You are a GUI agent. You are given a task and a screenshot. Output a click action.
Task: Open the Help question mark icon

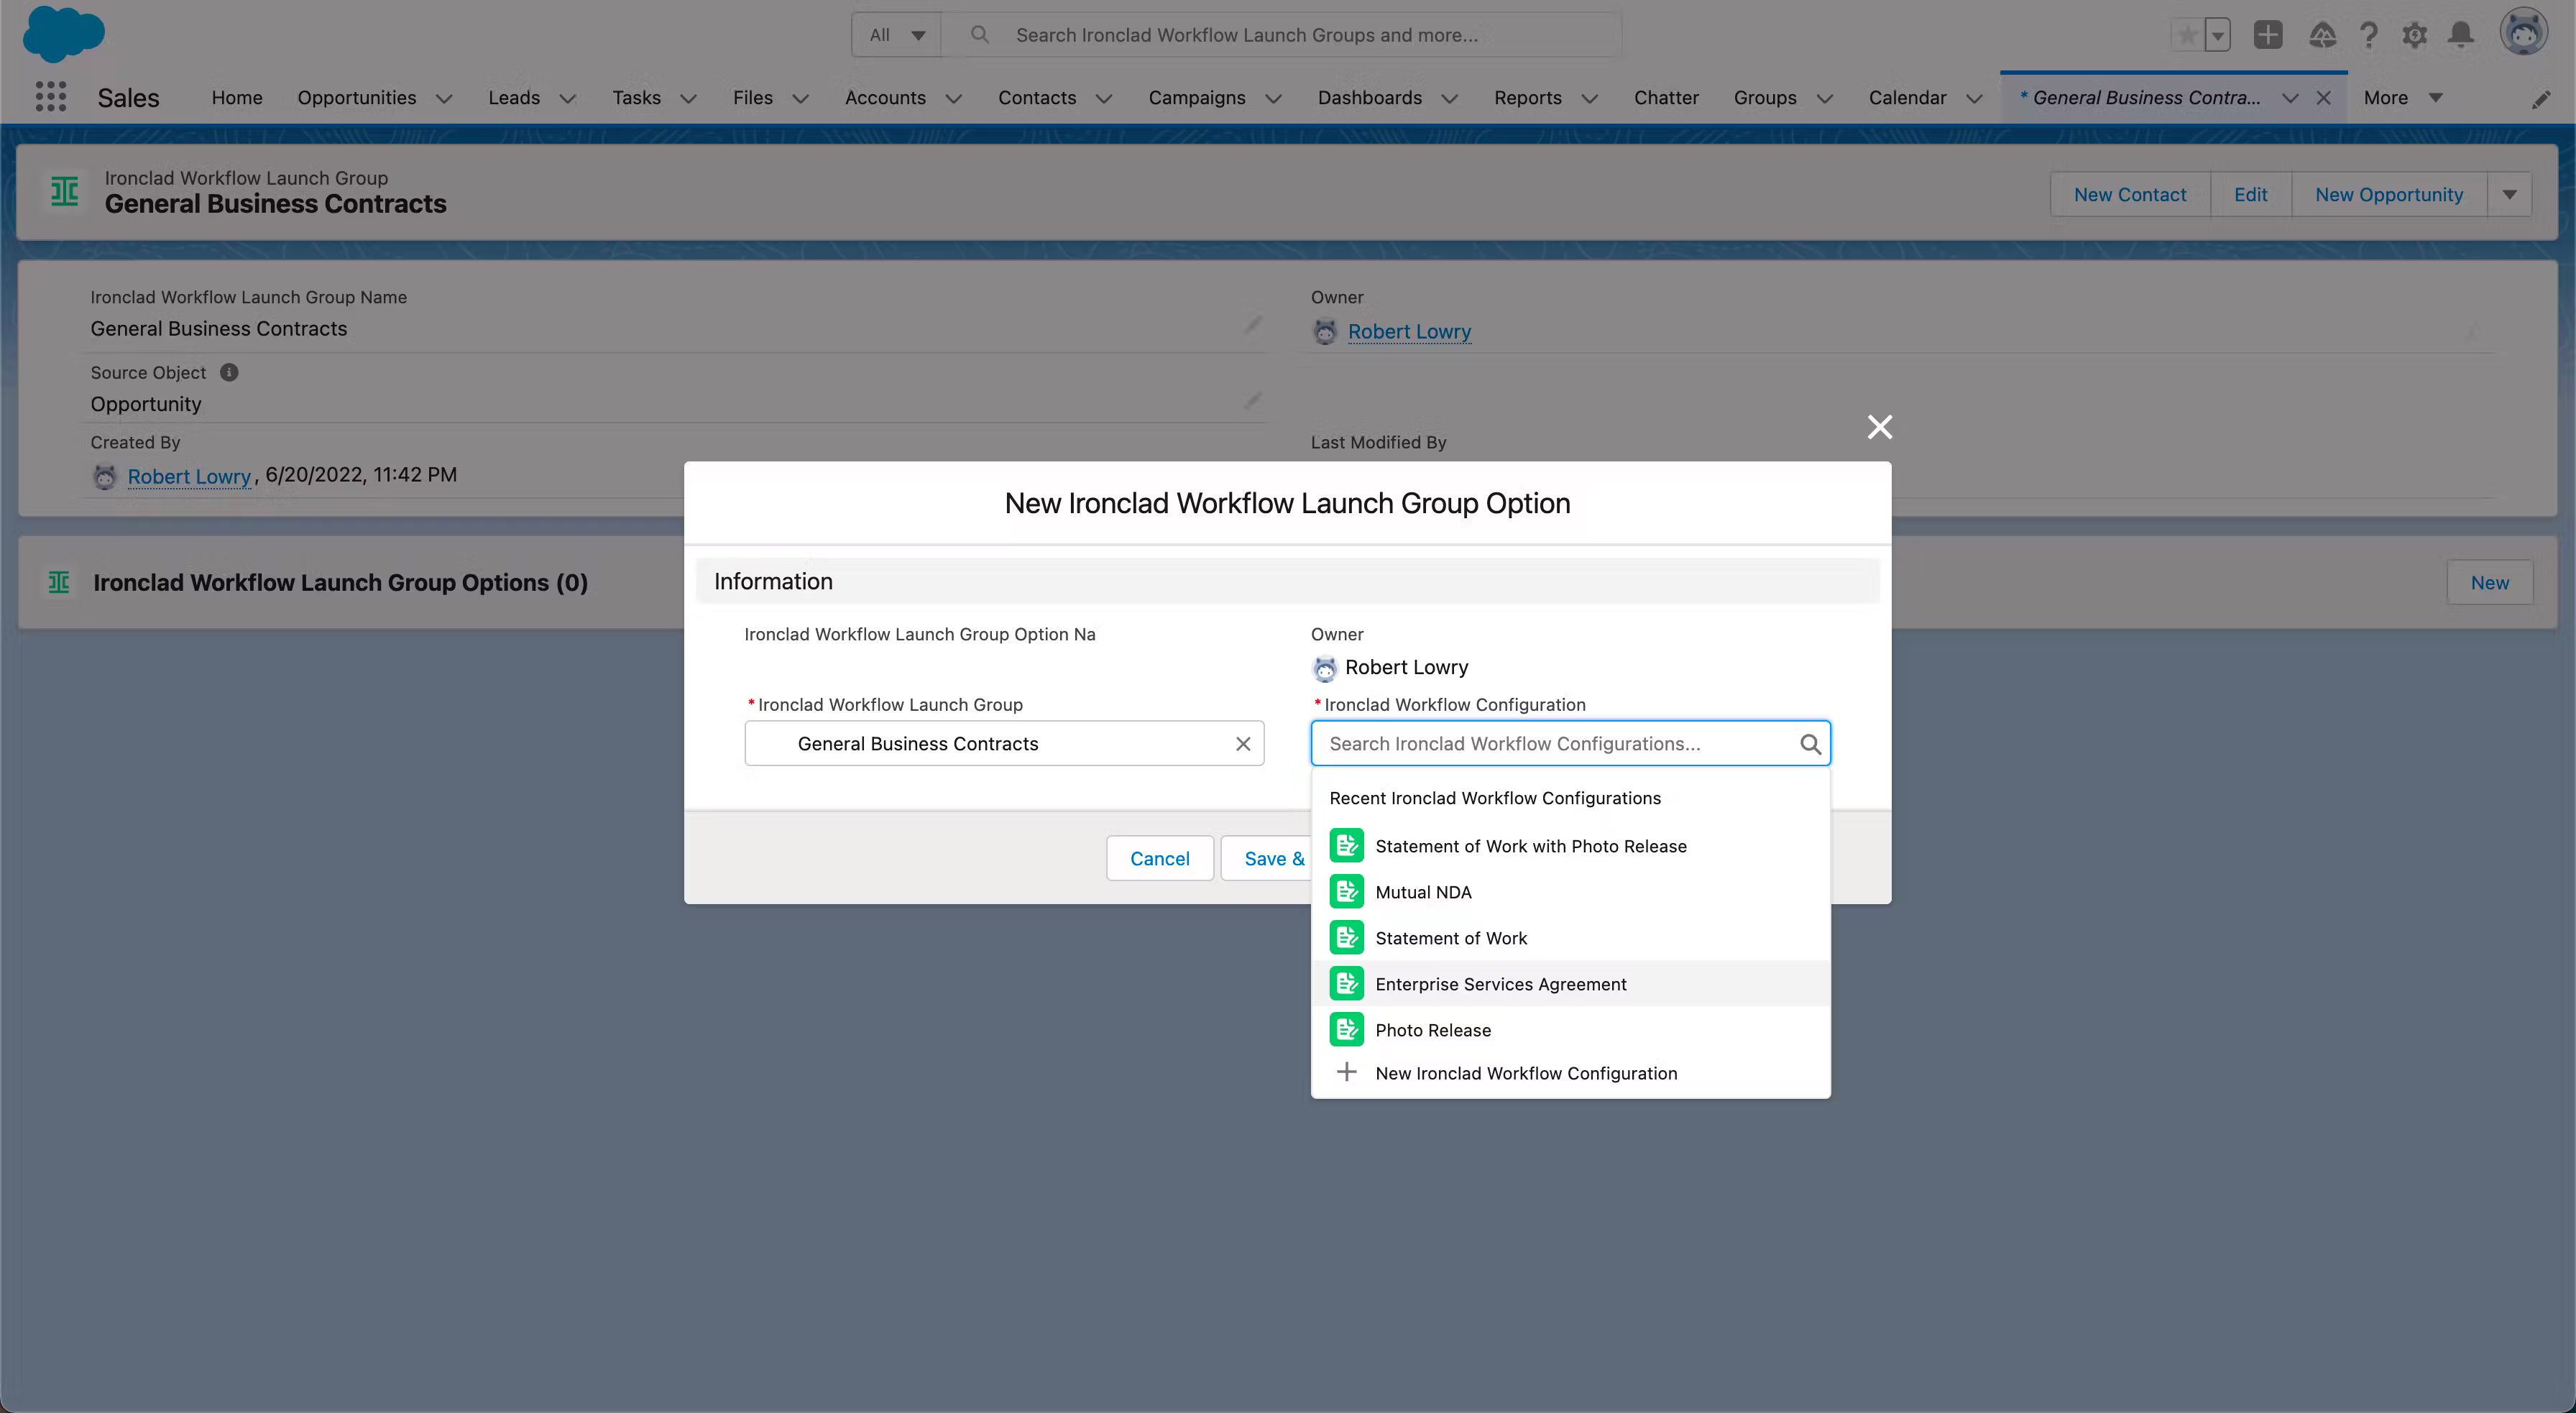point(2369,35)
